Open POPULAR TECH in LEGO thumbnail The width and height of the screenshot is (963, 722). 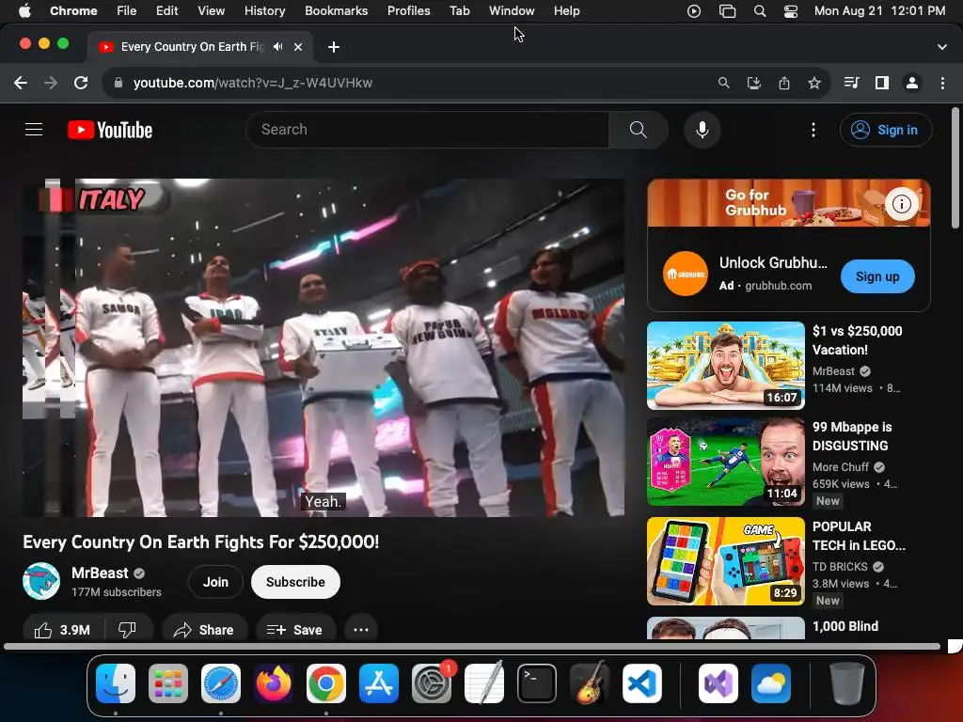point(725,561)
